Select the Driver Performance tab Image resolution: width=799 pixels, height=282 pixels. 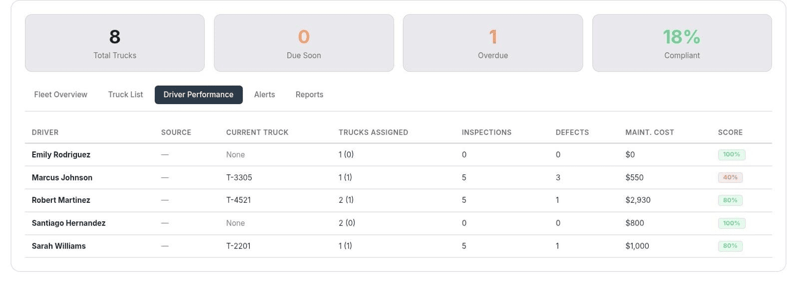[x=198, y=95]
